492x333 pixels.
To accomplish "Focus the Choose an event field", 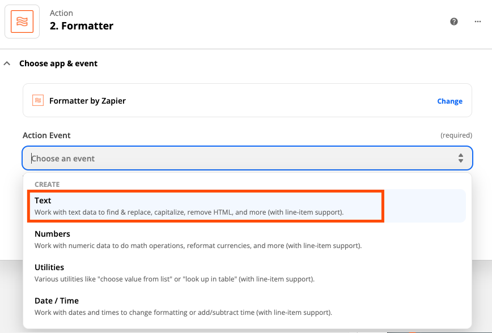I will [227, 159].
